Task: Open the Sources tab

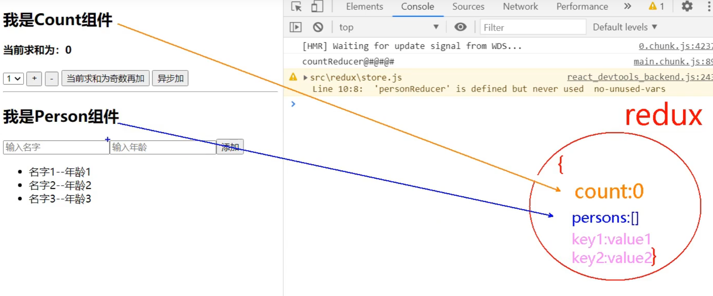Action: [468, 7]
